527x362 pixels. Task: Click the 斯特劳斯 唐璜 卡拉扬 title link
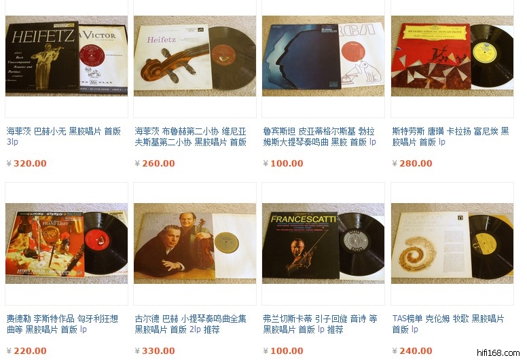pyautogui.click(x=451, y=137)
